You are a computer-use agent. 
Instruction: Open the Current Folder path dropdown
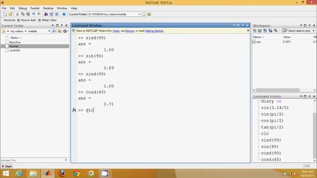(x=139, y=14)
